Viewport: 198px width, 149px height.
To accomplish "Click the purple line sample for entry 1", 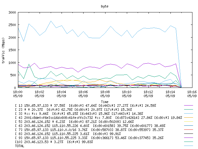I will click(x=188, y=106).
